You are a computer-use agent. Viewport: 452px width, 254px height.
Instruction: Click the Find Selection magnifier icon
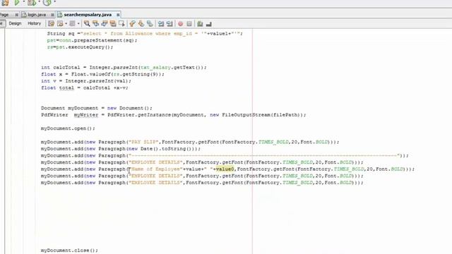click(x=87, y=23)
